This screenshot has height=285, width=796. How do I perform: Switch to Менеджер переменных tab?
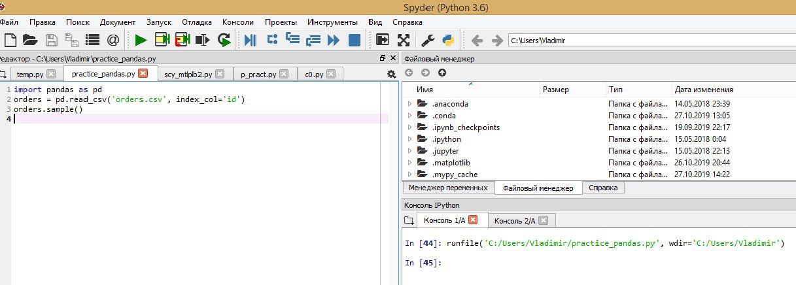pyautogui.click(x=448, y=188)
